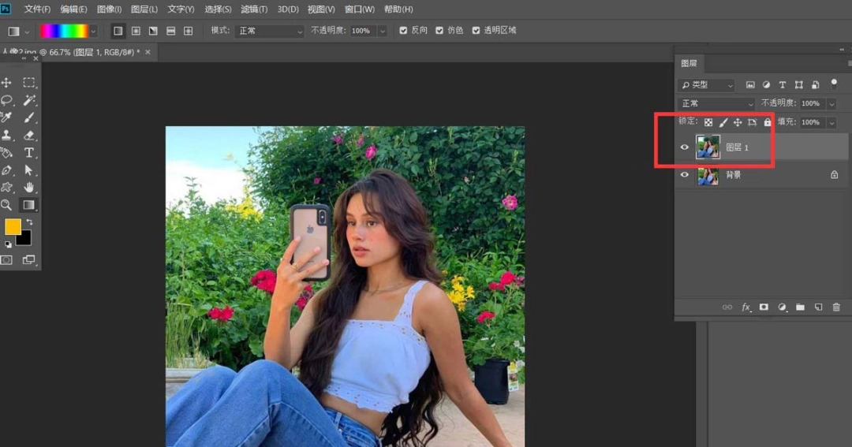Select the Move tool
This screenshot has height=447, width=852.
pyautogui.click(x=6, y=83)
